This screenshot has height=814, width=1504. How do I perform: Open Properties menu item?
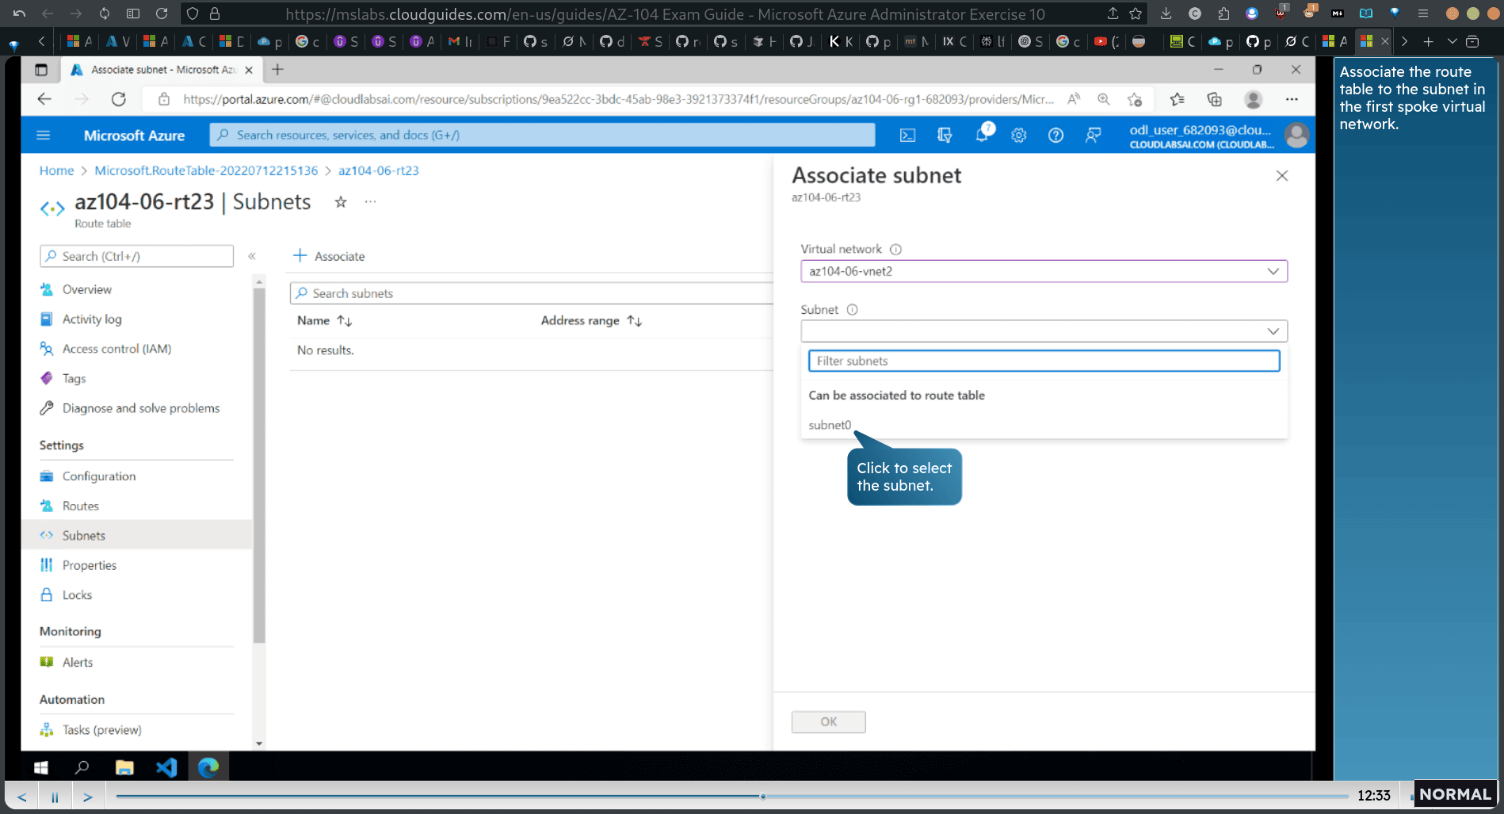pos(90,565)
